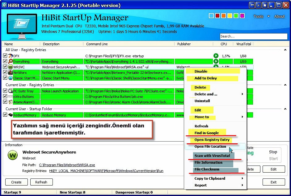The width and height of the screenshot is (291, 196).
Task: Uncheck the Everything startup entry
Action: point(5,61)
